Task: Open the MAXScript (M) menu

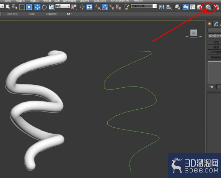Action: 120,1
